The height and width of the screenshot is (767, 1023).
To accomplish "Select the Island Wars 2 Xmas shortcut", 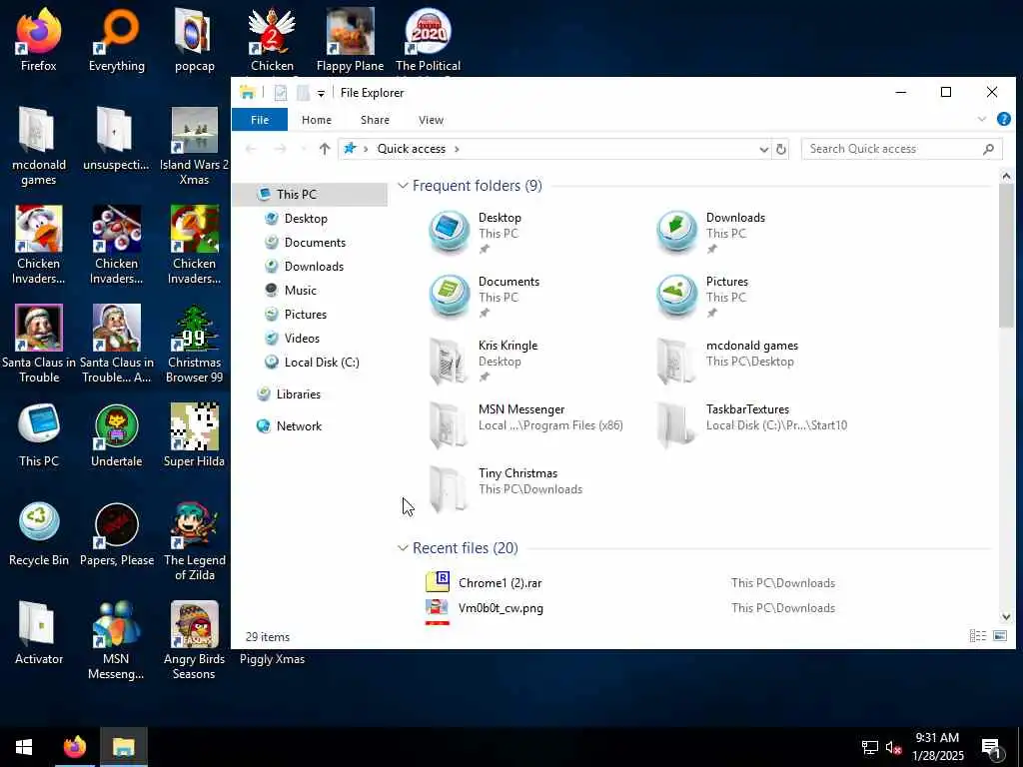I will coord(195,147).
